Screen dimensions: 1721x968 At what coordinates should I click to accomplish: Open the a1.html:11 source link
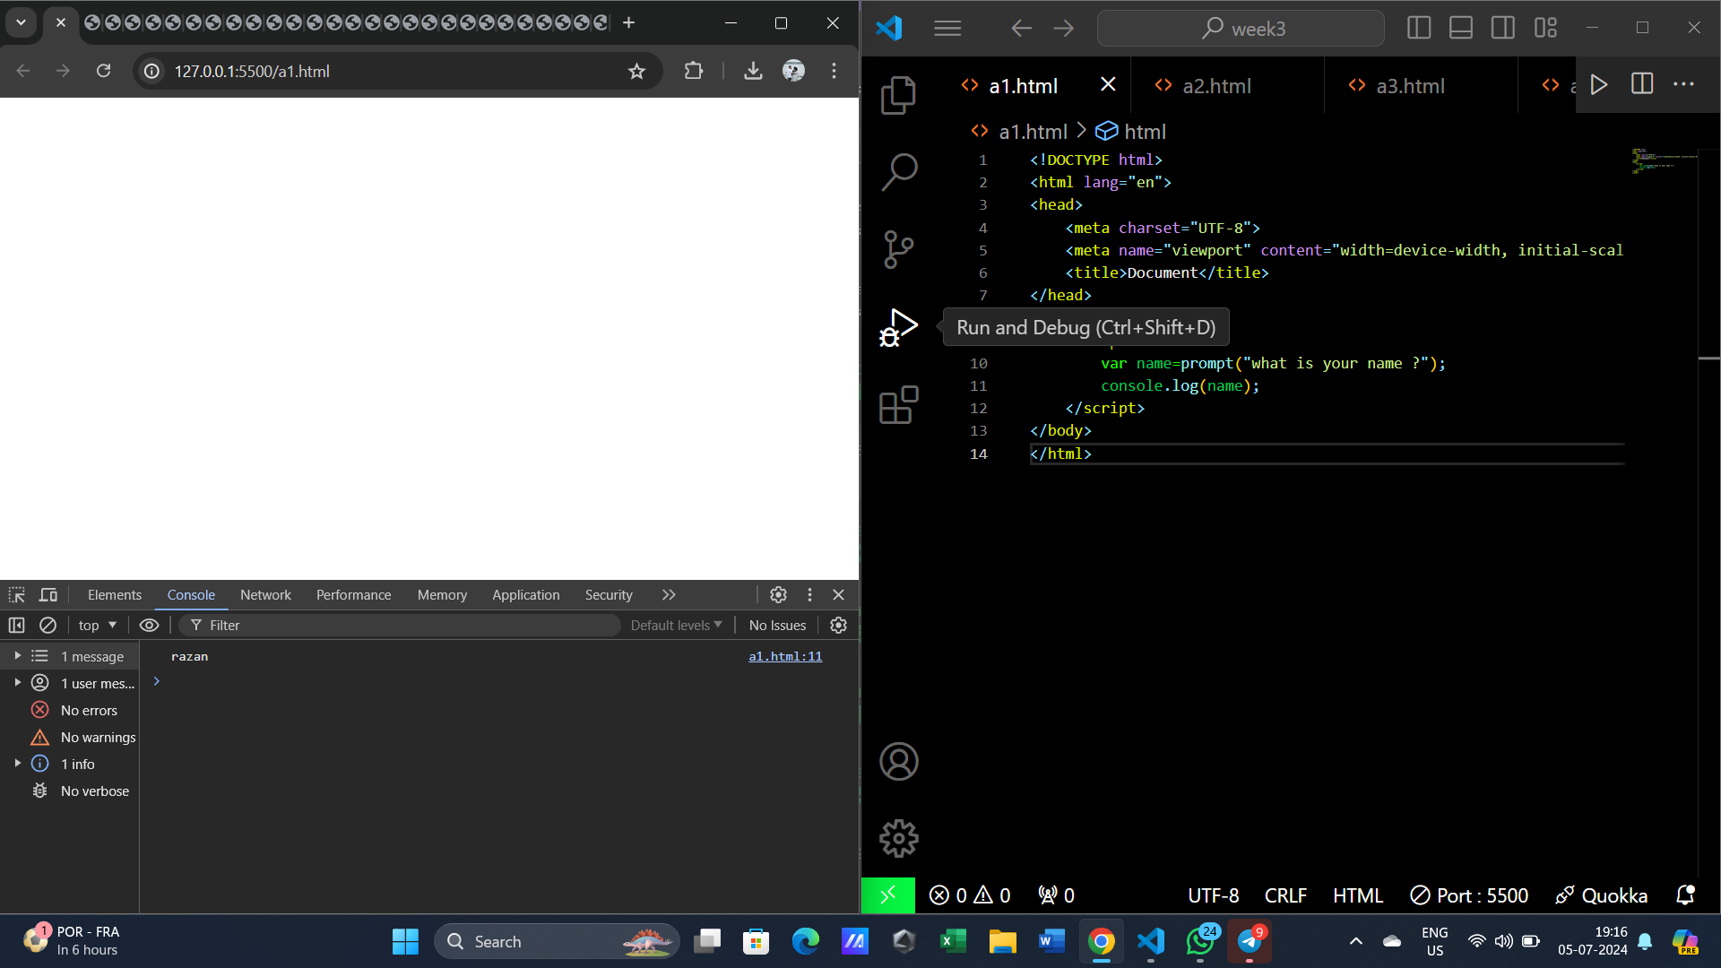tap(785, 657)
